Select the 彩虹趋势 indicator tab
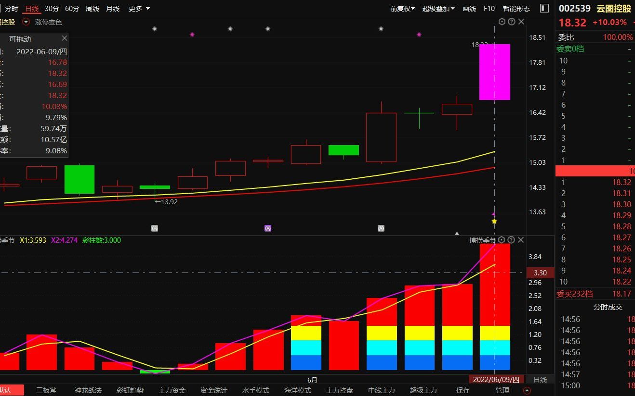635x396 pixels. [x=130, y=390]
